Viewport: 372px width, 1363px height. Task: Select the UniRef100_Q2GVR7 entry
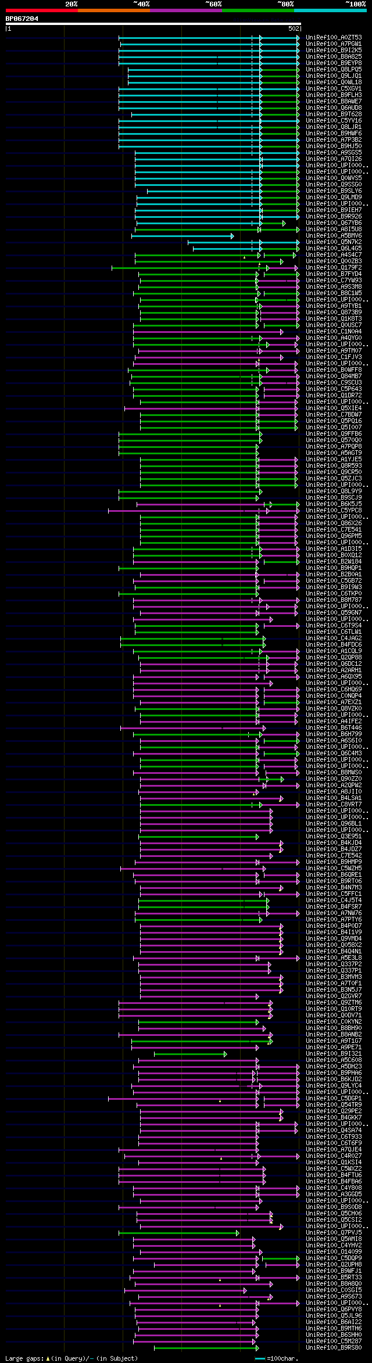pyautogui.click(x=334, y=996)
